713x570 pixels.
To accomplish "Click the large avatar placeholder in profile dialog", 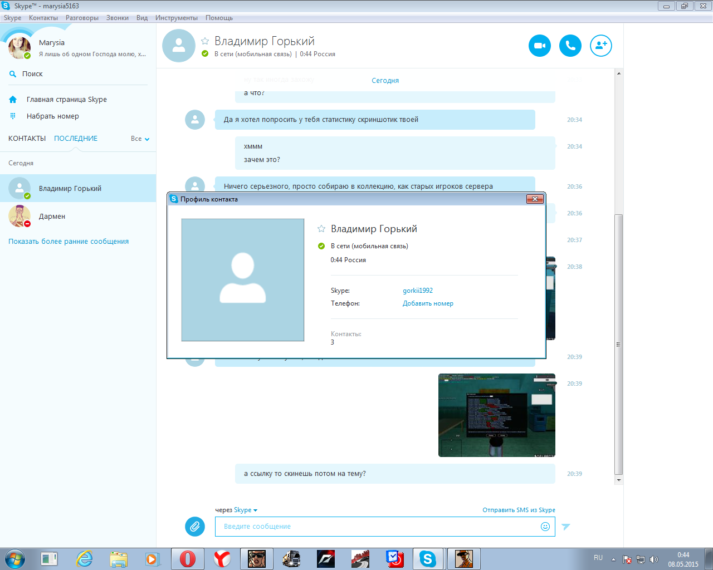I will pos(243,279).
